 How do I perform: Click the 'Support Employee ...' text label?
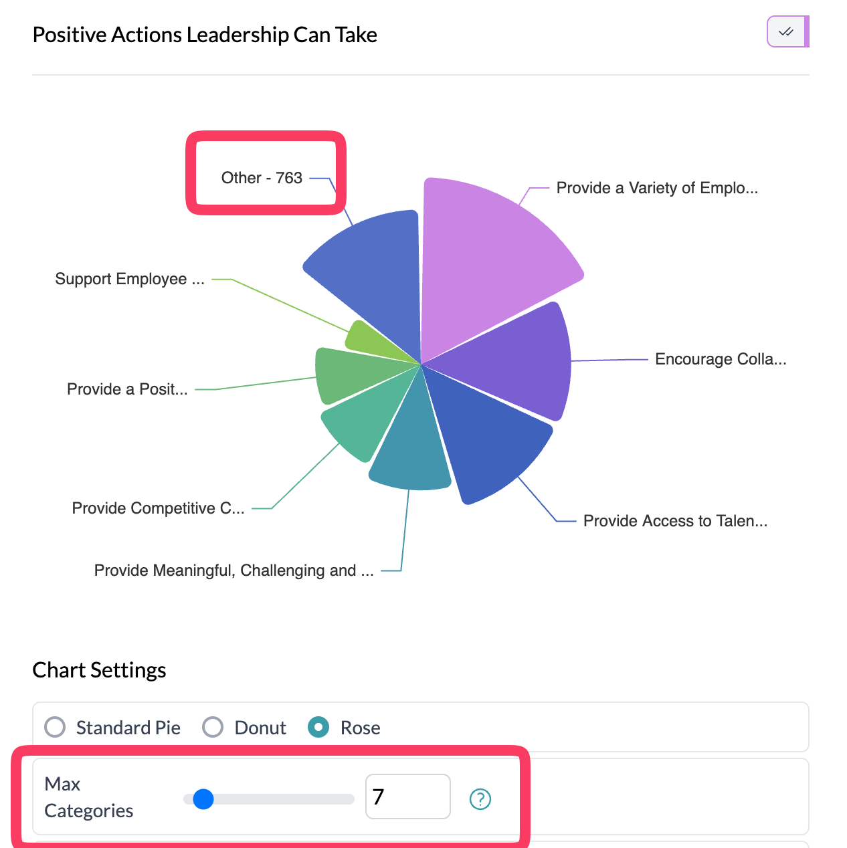pyautogui.click(x=130, y=279)
